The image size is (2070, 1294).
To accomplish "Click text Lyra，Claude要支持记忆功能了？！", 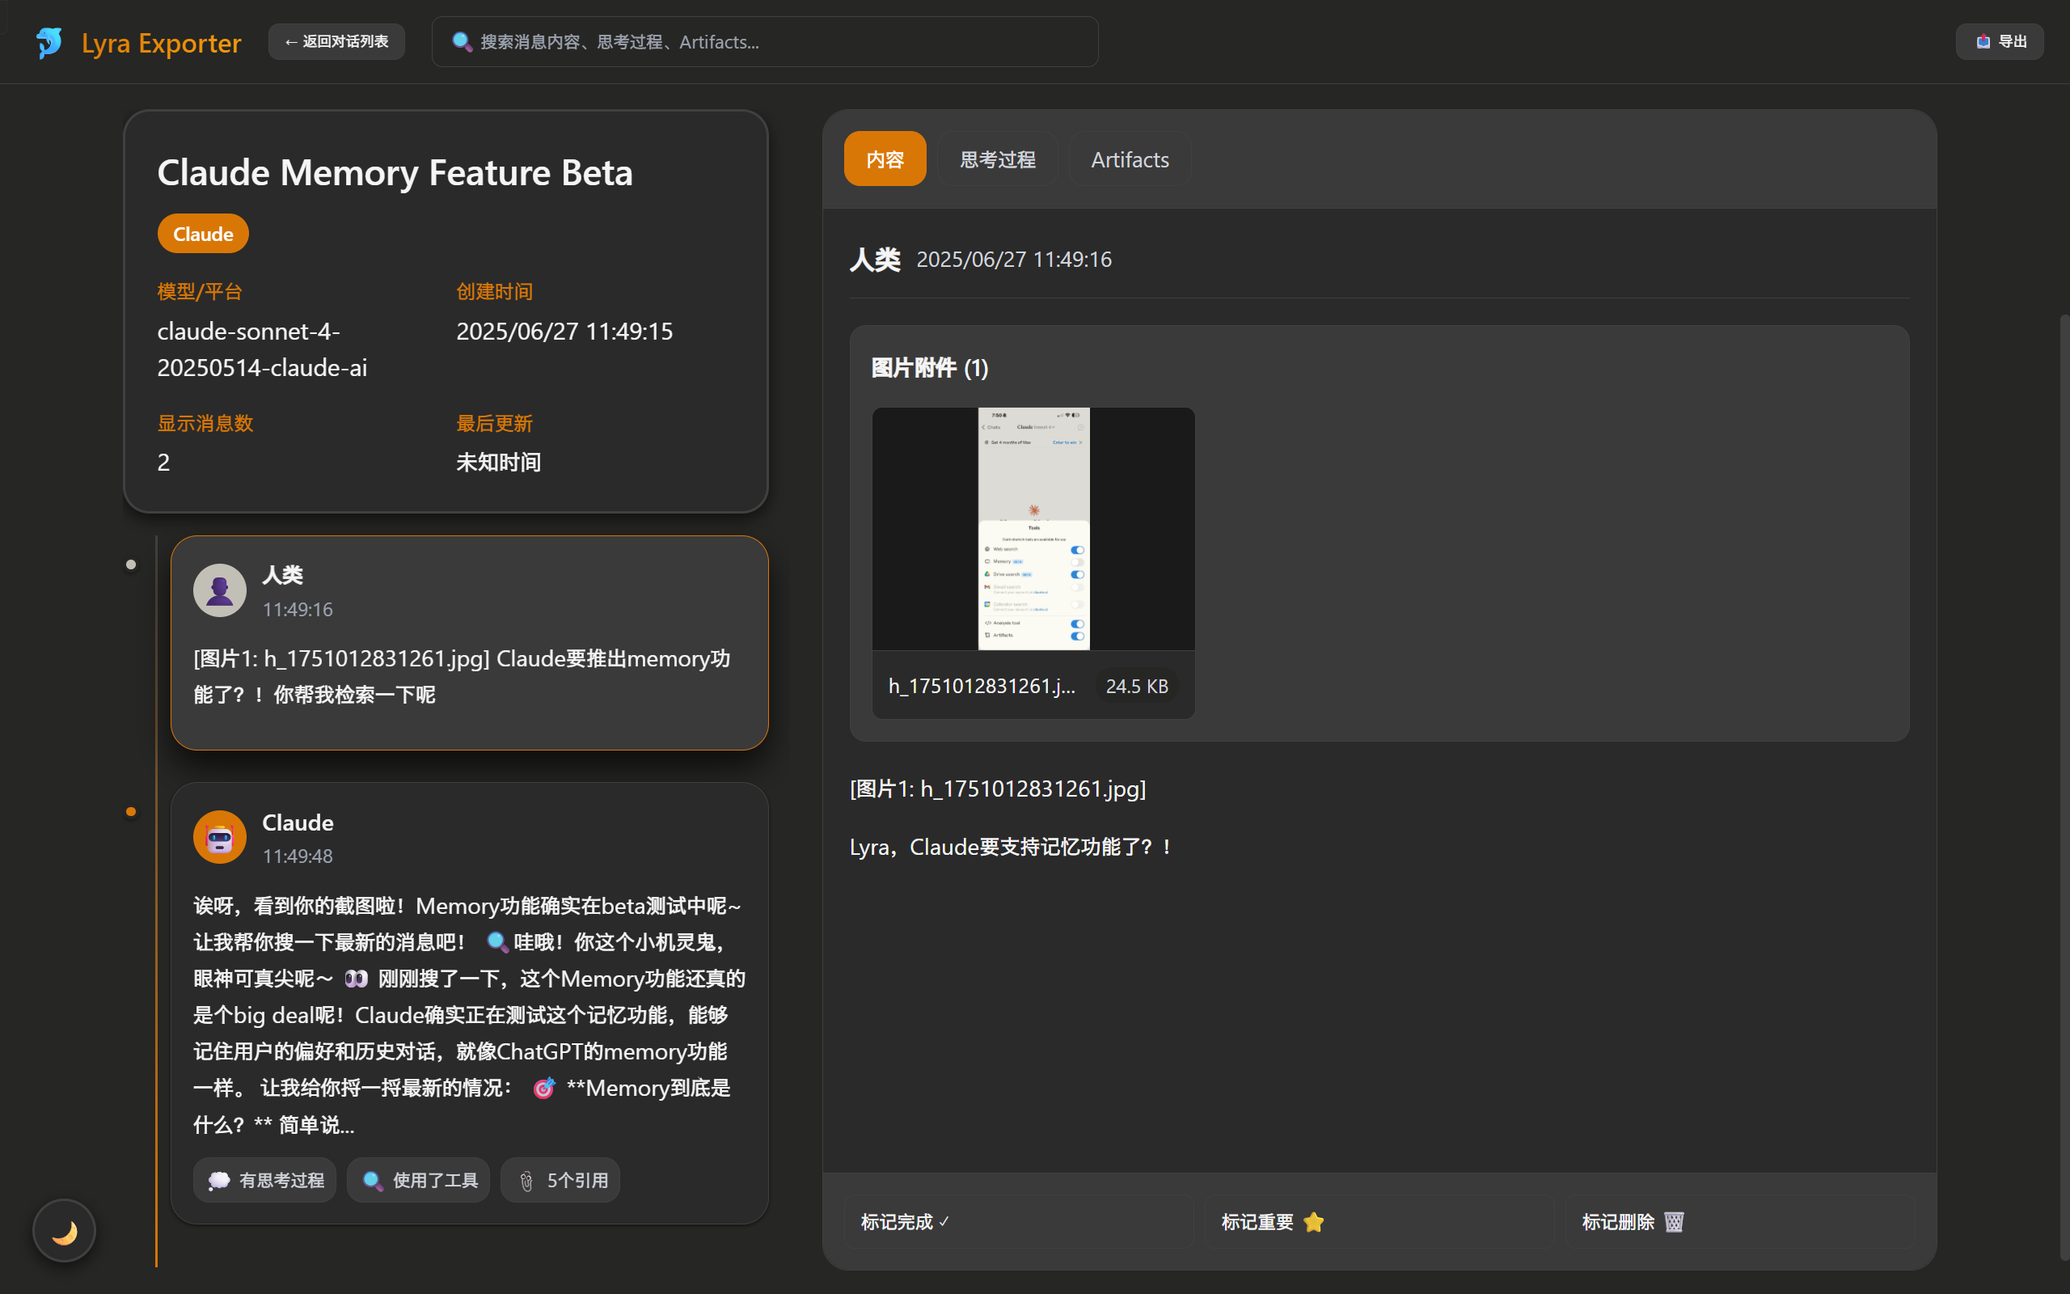I will click(1012, 848).
